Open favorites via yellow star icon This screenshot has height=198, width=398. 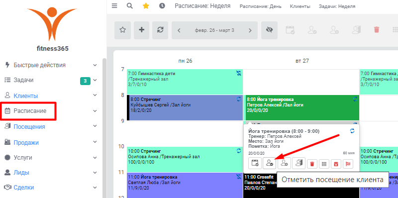(146, 6)
